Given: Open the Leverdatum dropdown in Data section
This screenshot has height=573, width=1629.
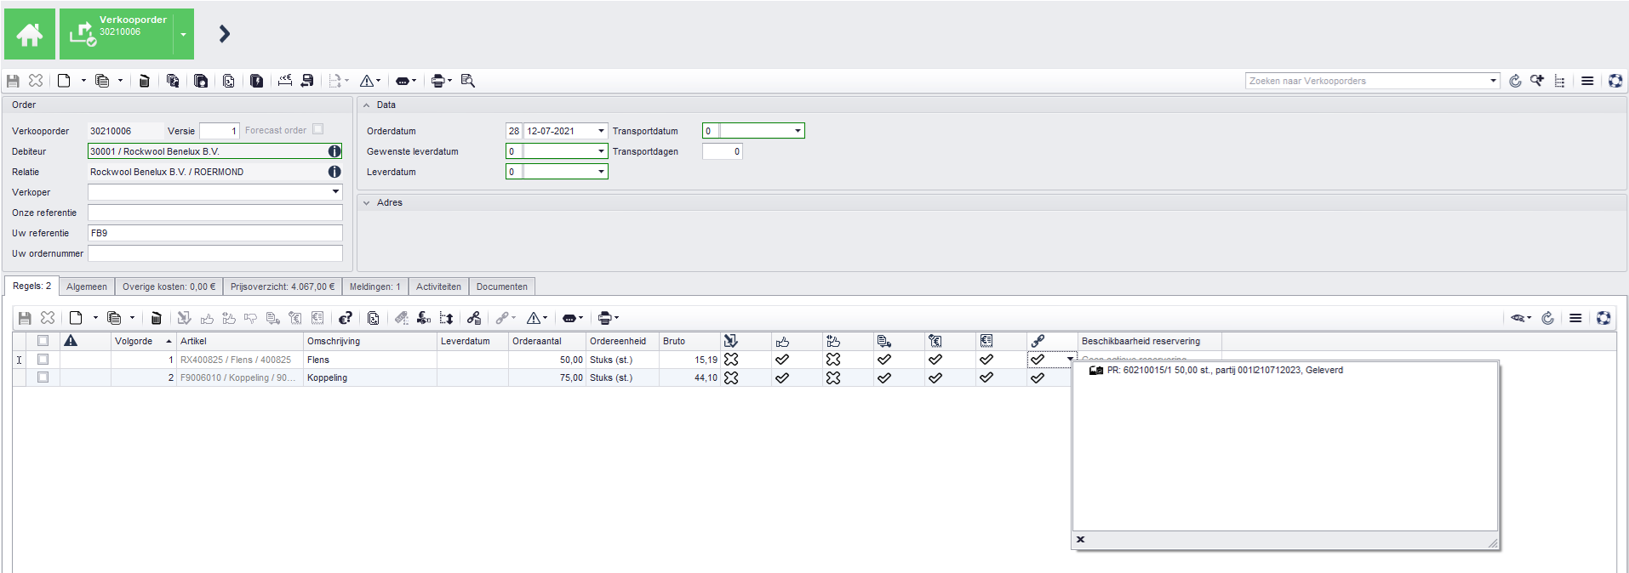Looking at the screenshot, I should point(601,172).
